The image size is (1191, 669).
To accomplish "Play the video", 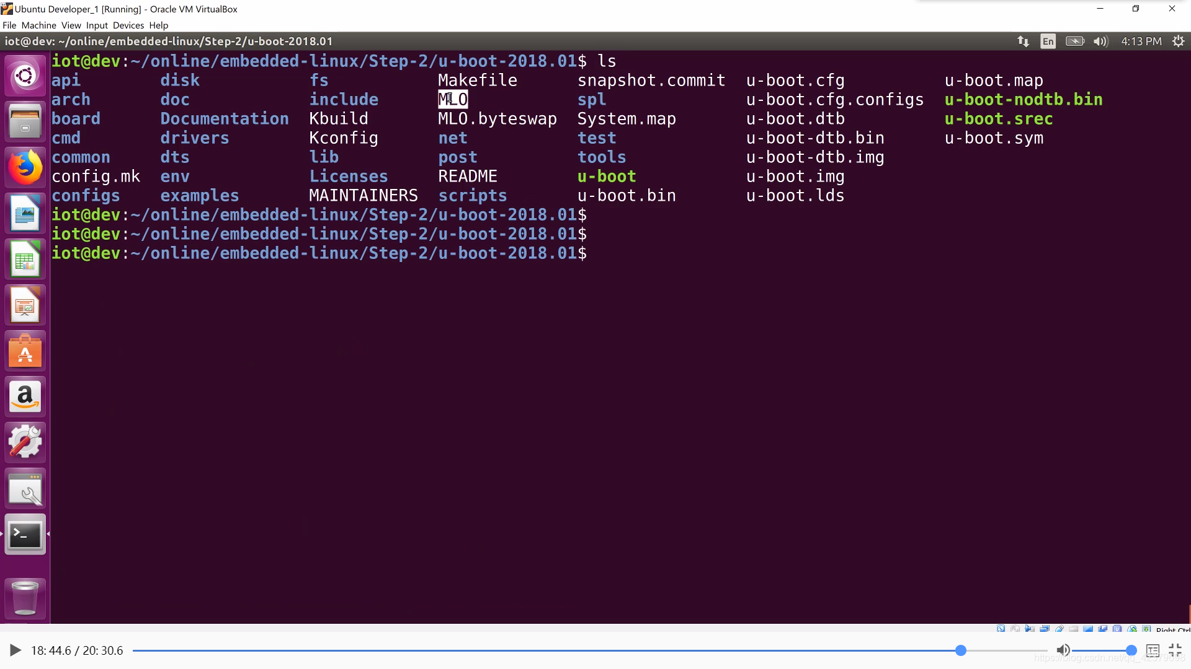I will click(x=16, y=650).
